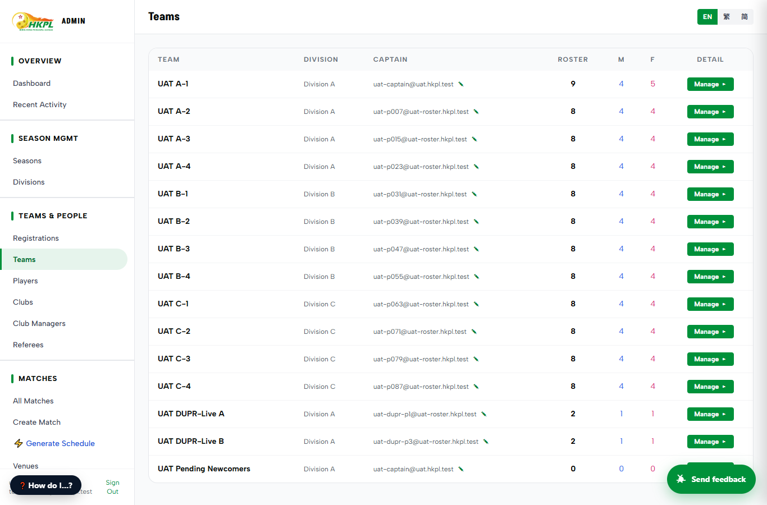Screen dimensions: 767x505
Task: Click the lightning bolt Generate Schedule icon
Action: [19, 443]
